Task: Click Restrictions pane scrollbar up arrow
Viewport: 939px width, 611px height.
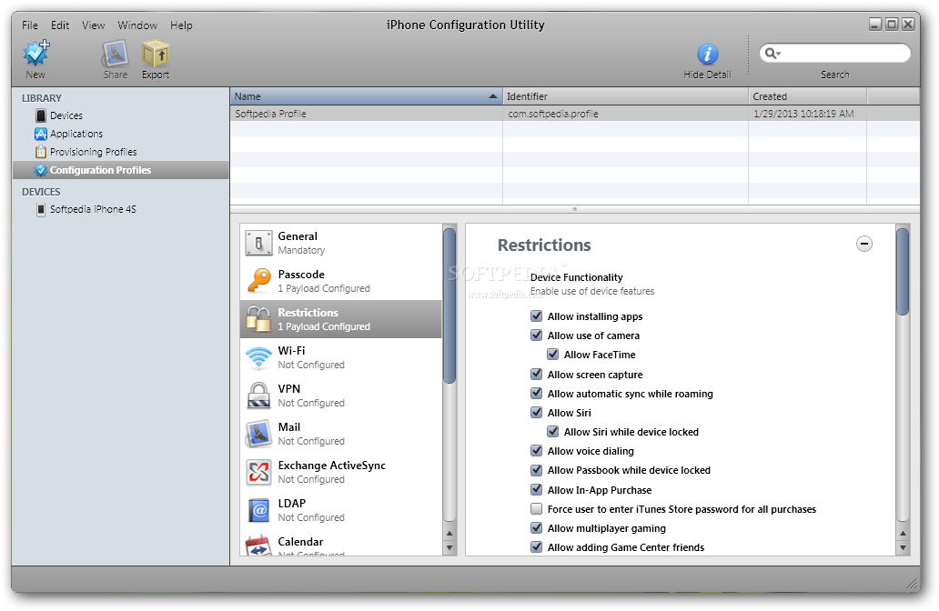Action: (x=904, y=533)
